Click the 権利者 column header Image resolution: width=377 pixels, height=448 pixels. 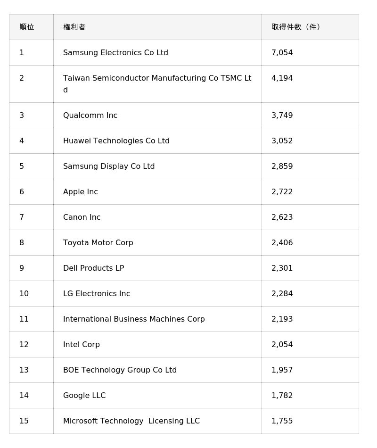click(74, 27)
